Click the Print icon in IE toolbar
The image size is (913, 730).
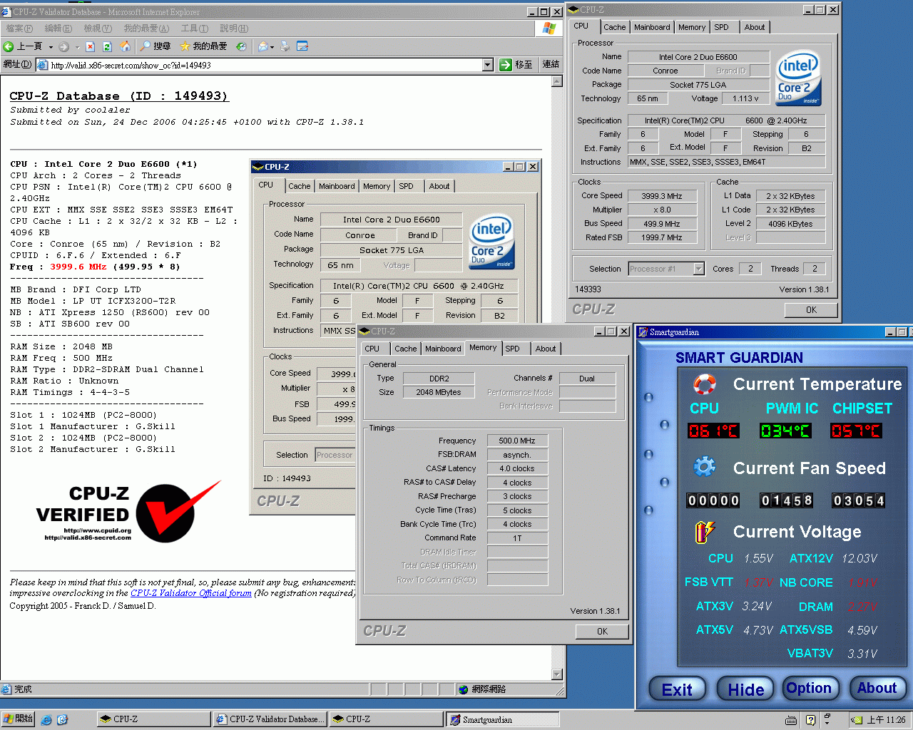(x=285, y=46)
